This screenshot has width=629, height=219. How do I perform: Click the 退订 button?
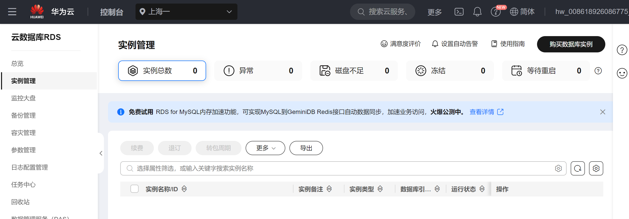pos(175,148)
